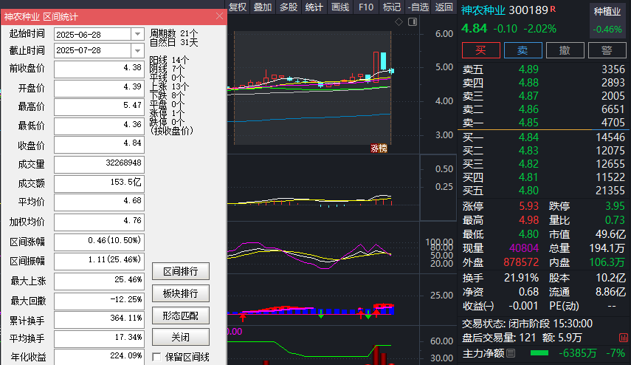Click the 买三 price 4.82 row
The width and height of the screenshot is (631, 365).
(544, 164)
